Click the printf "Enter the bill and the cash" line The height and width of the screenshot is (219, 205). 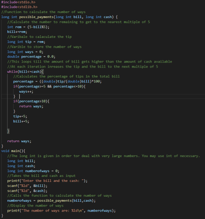point(47,181)
